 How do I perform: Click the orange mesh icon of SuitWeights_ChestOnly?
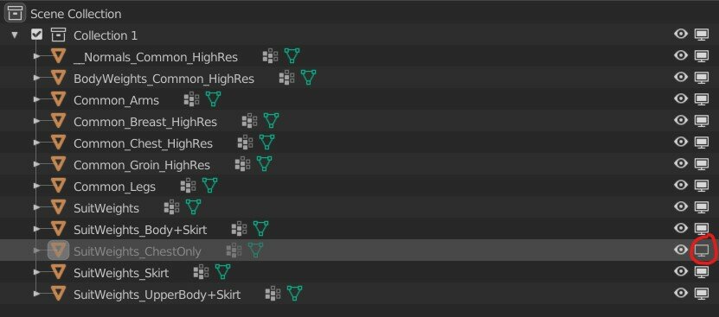pyautogui.click(x=58, y=250)
